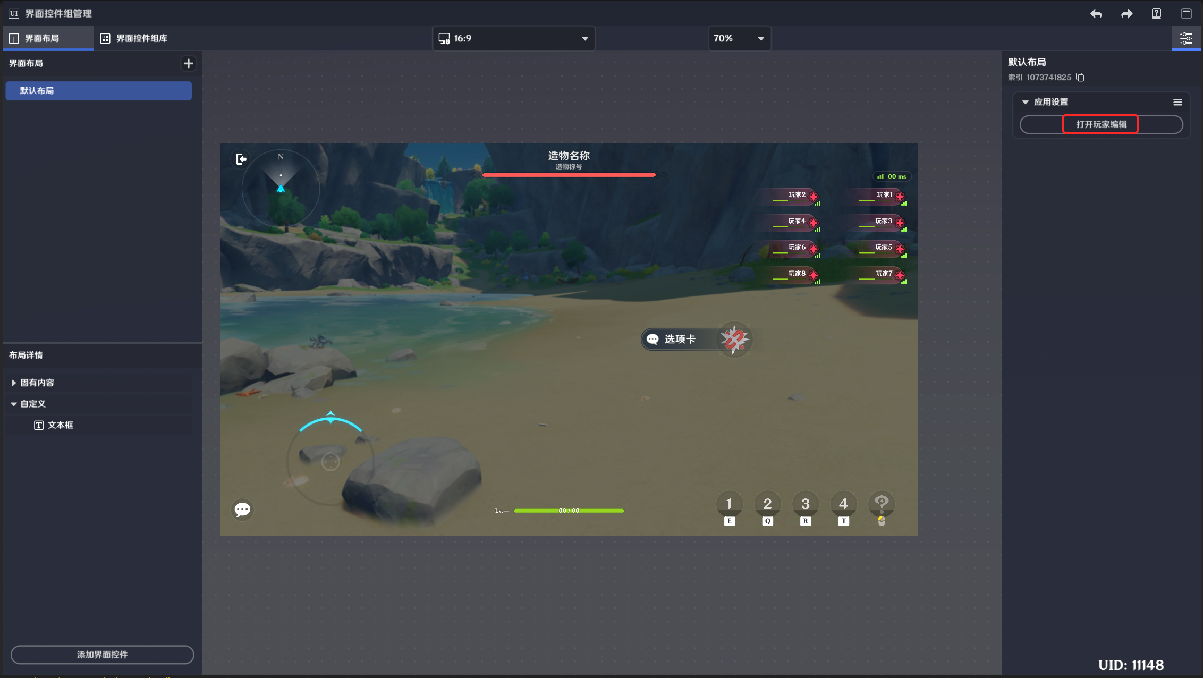This screenshot has height=678, width=1203.
Task: Add new layout with plus icon
Action: [x=188, y=64]
